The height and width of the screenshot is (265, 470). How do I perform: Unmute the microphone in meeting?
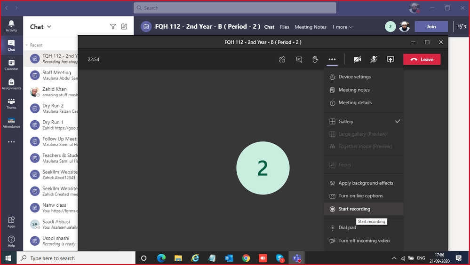tap(374, 59)
